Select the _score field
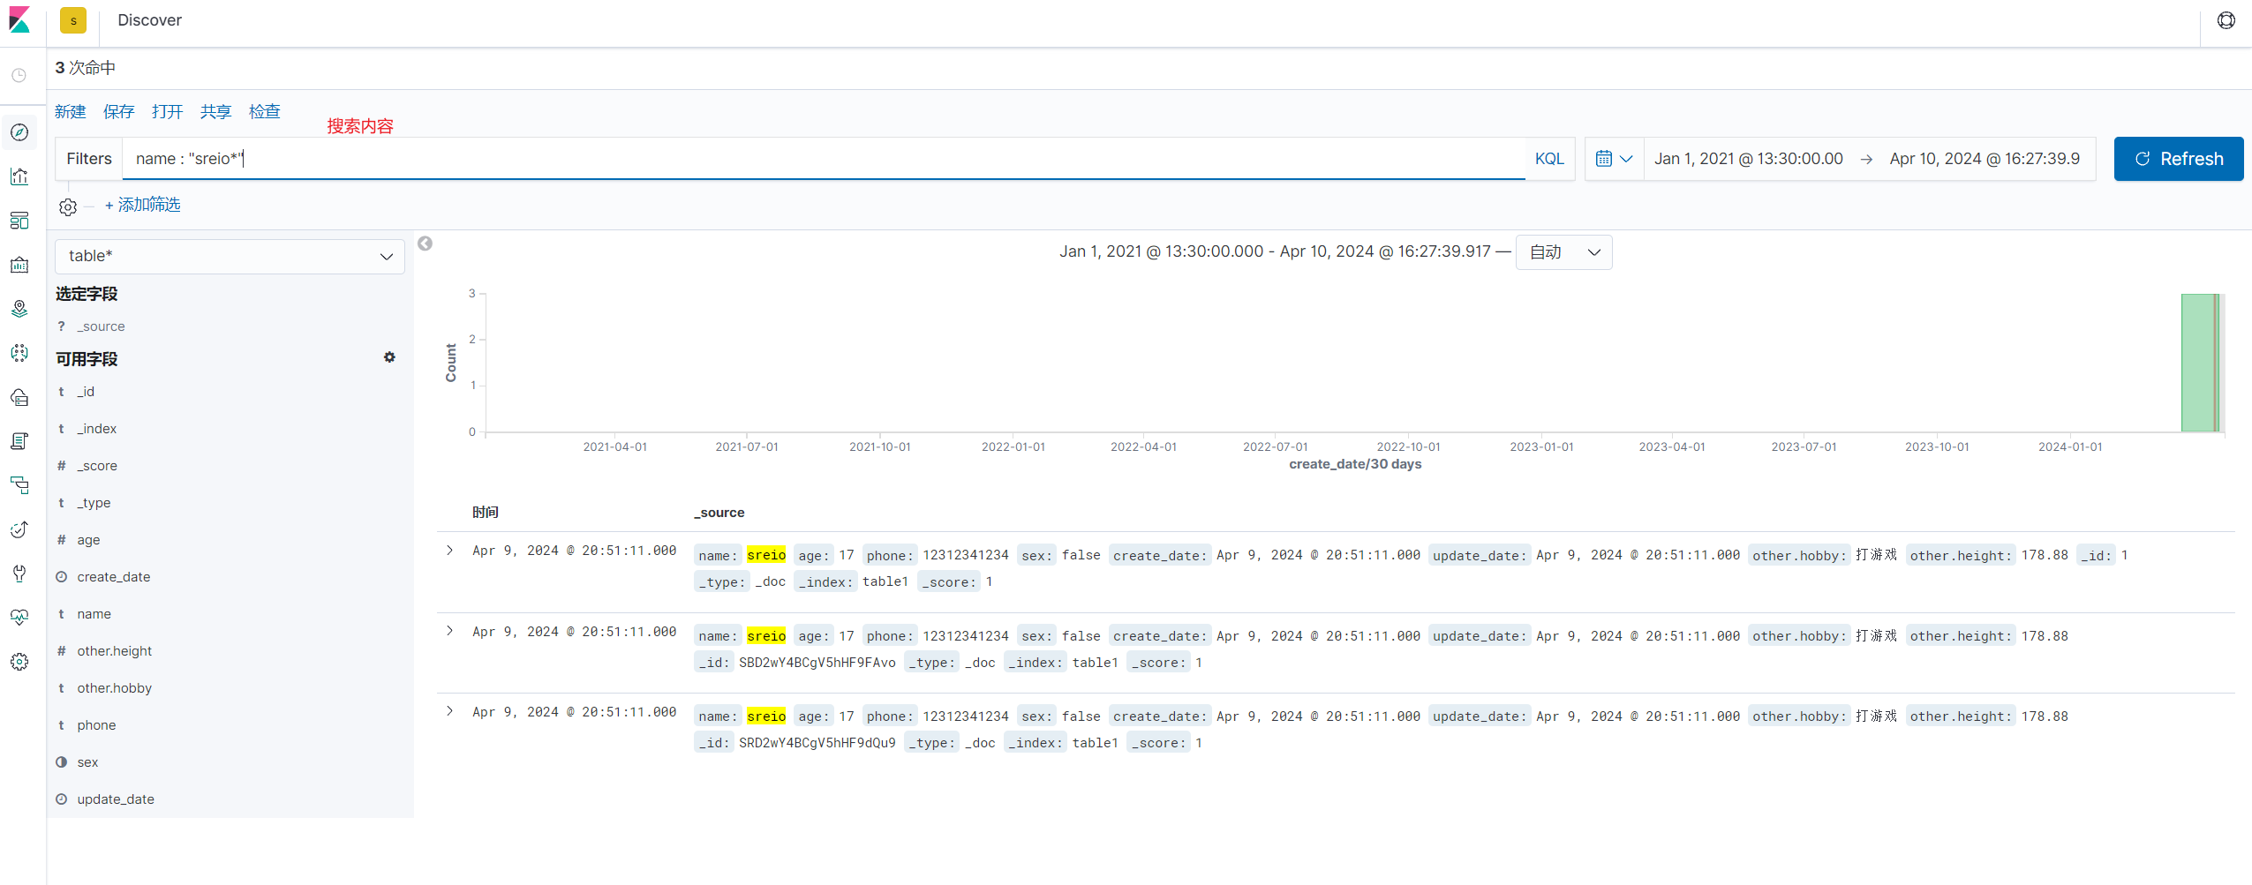 pos(97,466)
